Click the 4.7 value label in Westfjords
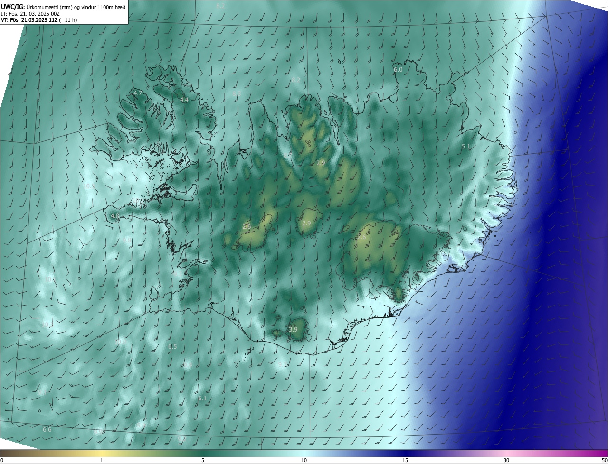The width and height of the screenshot is (608, 464). click(x=138, y=93)
